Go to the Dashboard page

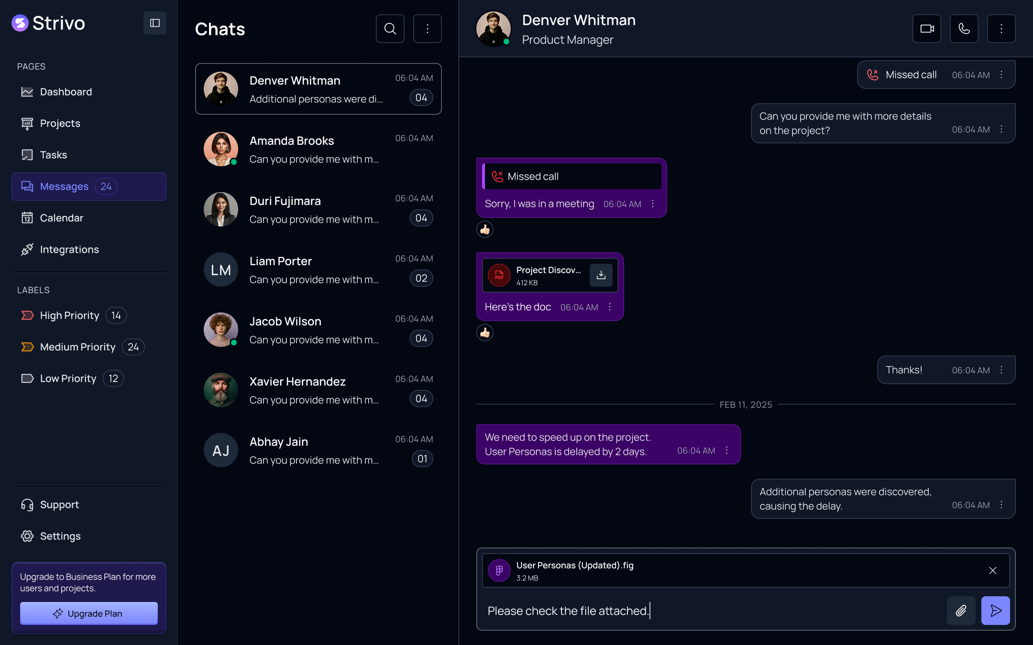click(66, 92)
